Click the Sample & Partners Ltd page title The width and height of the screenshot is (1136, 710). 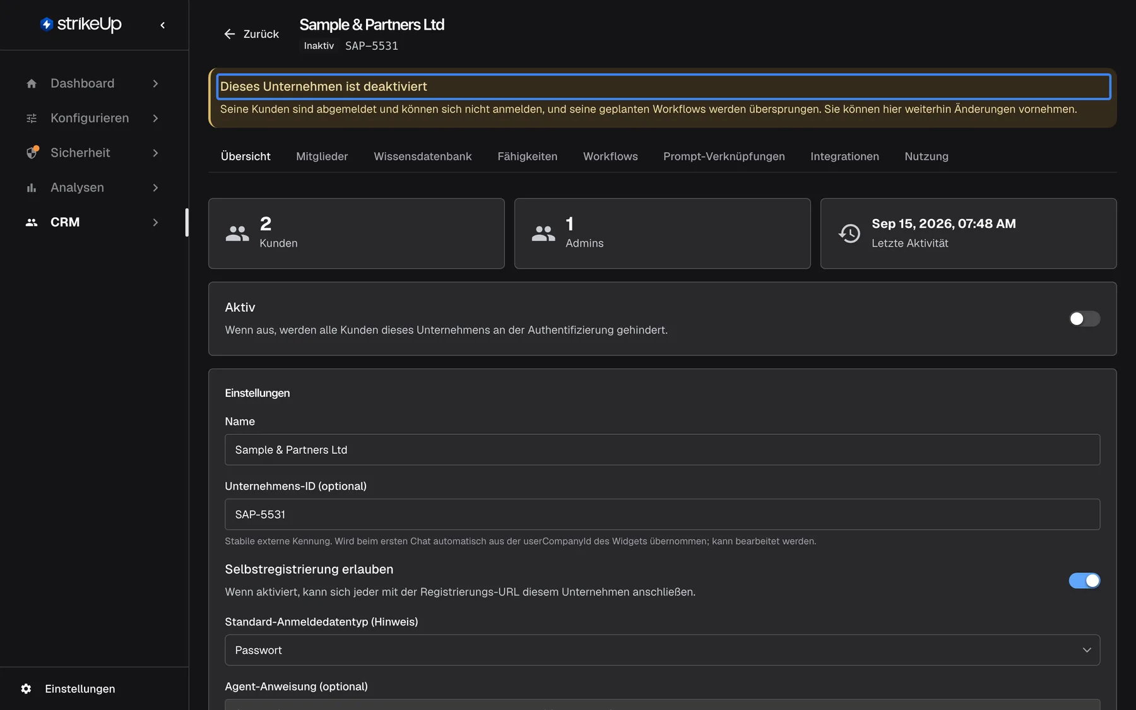(x=372, y=25)
